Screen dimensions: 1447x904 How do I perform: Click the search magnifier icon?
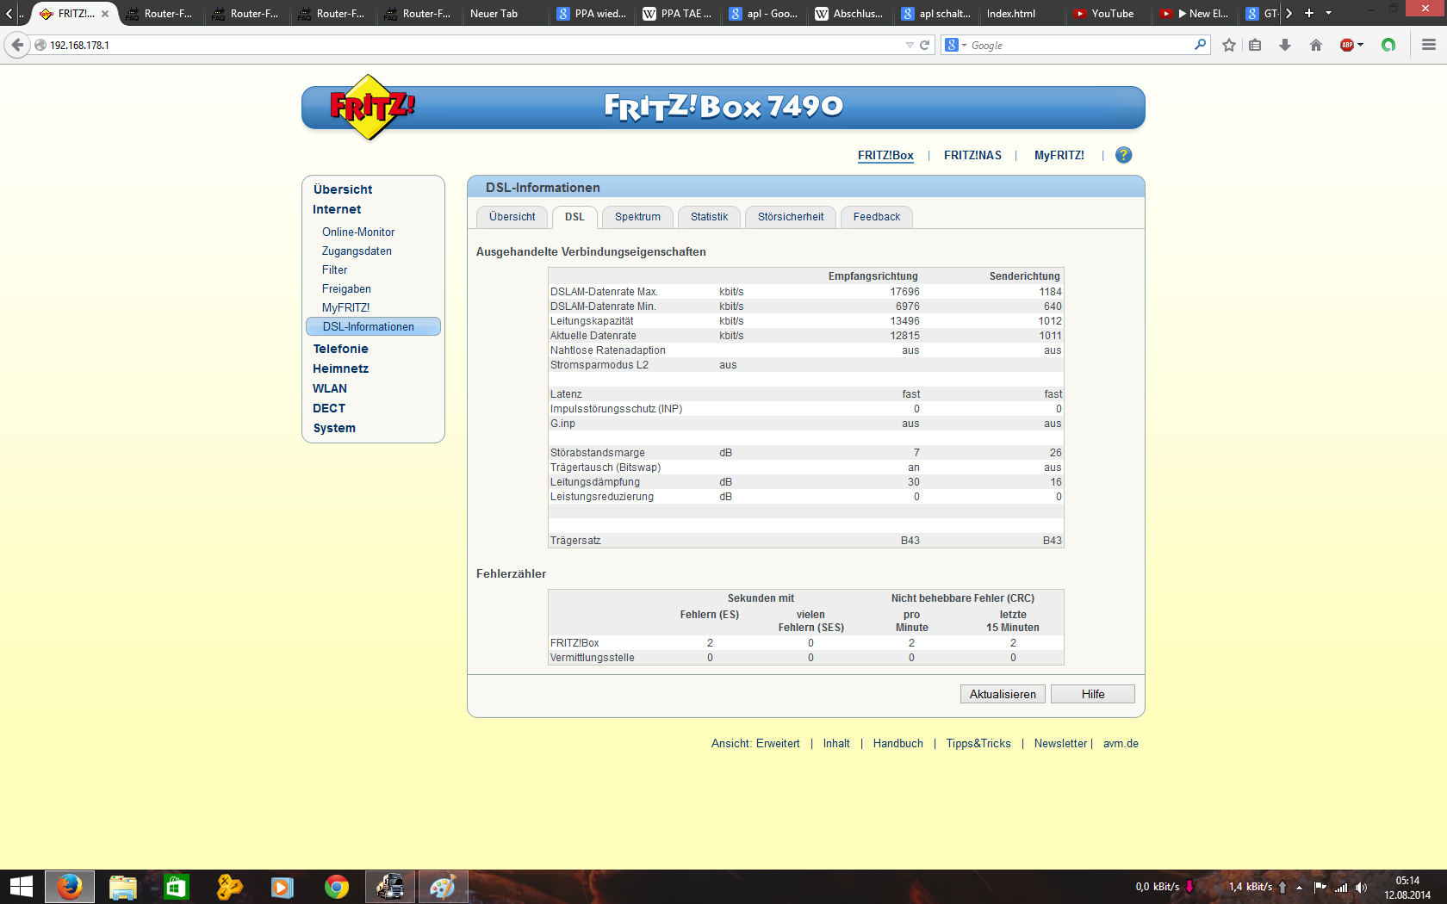[x=1201, y=45]
